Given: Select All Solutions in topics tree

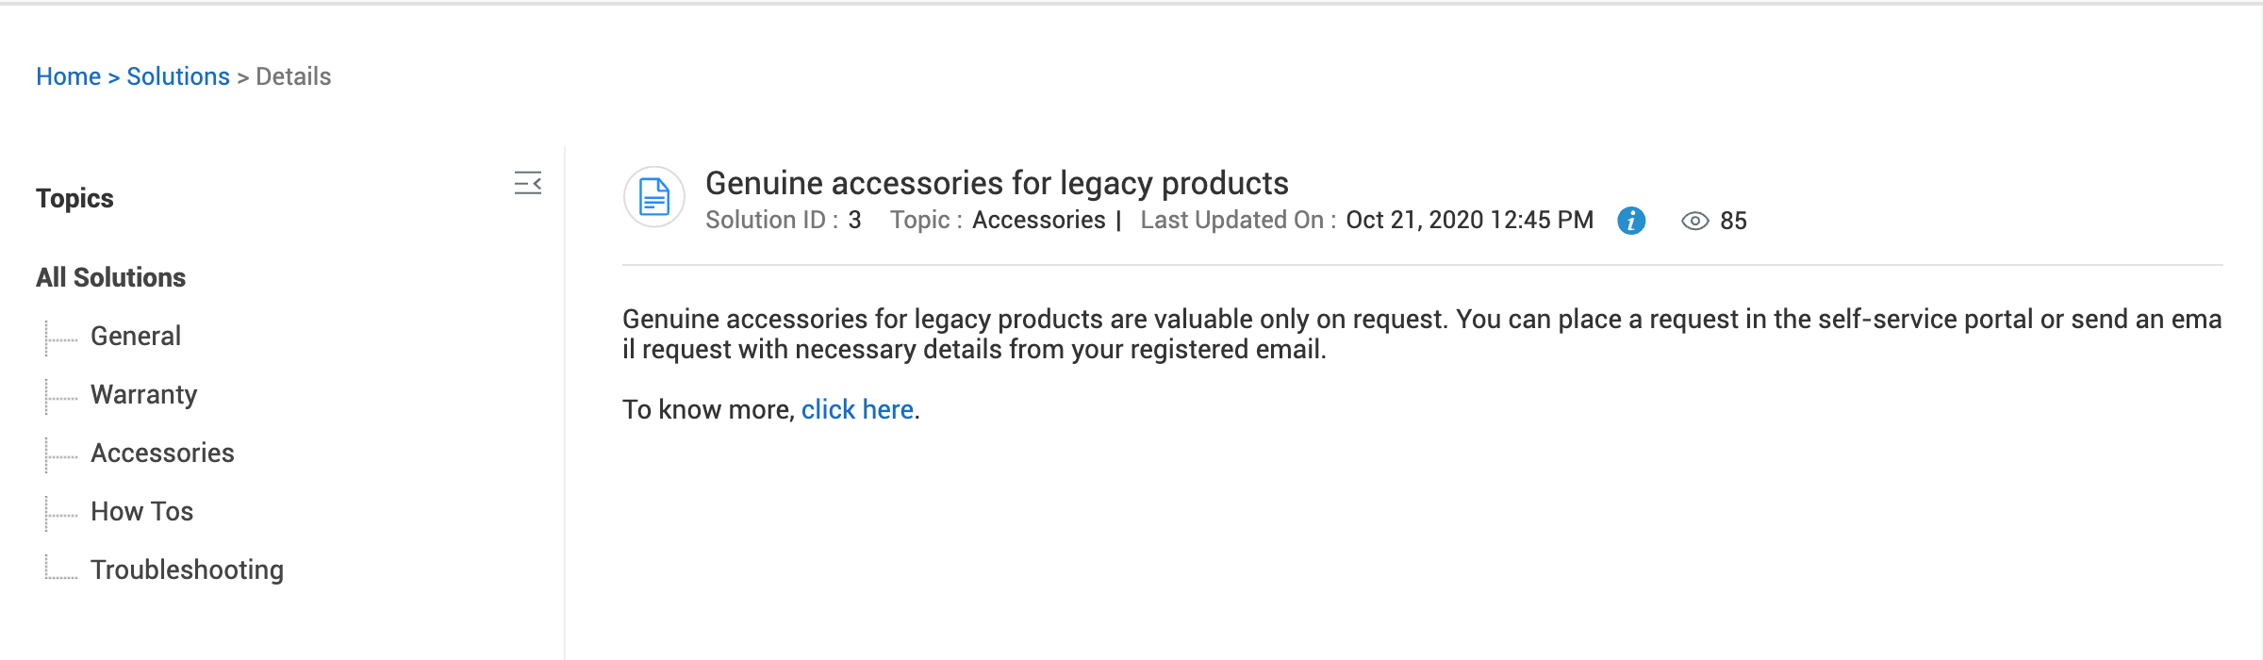Looking at the screenshot, I should 110,277.
